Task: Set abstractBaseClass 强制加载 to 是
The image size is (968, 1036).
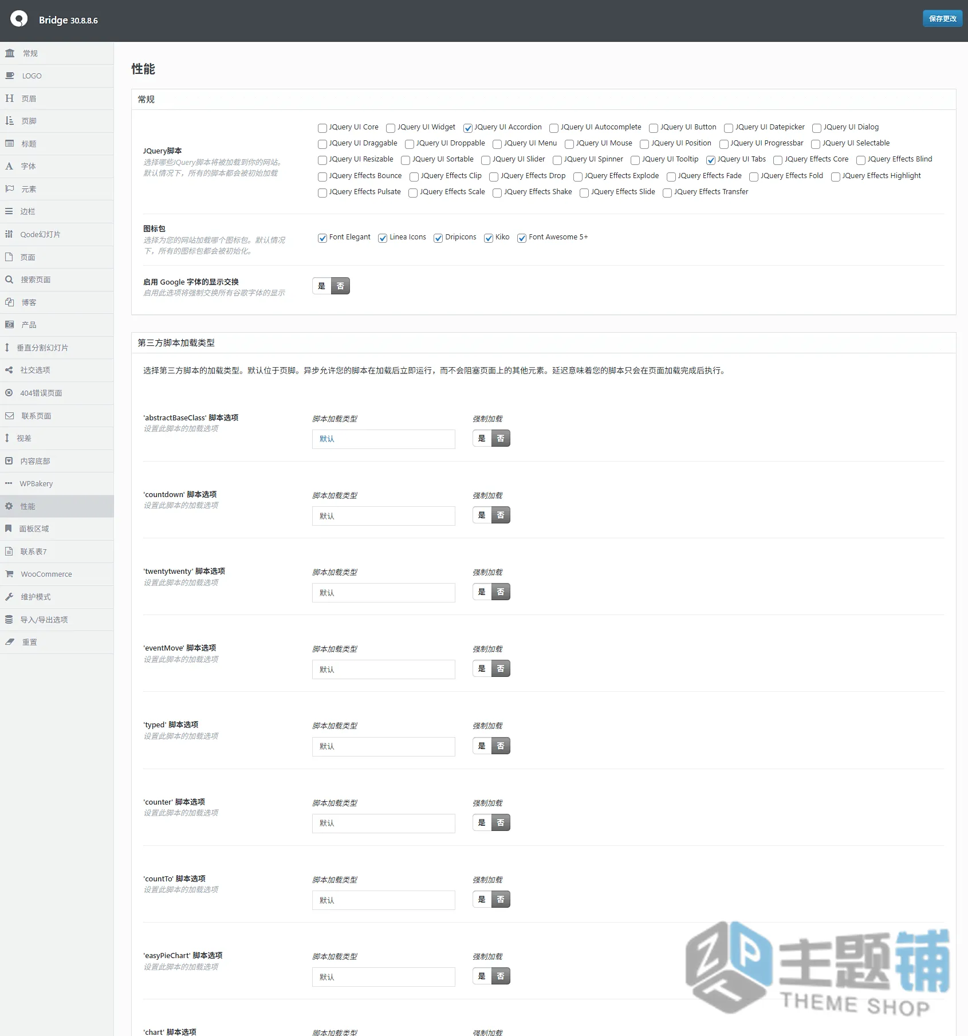Action: pyautogui.click(x=482, y=438)
